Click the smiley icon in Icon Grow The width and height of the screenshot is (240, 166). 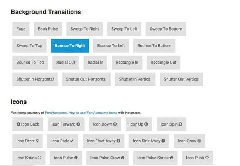click(x=199, y=141)
